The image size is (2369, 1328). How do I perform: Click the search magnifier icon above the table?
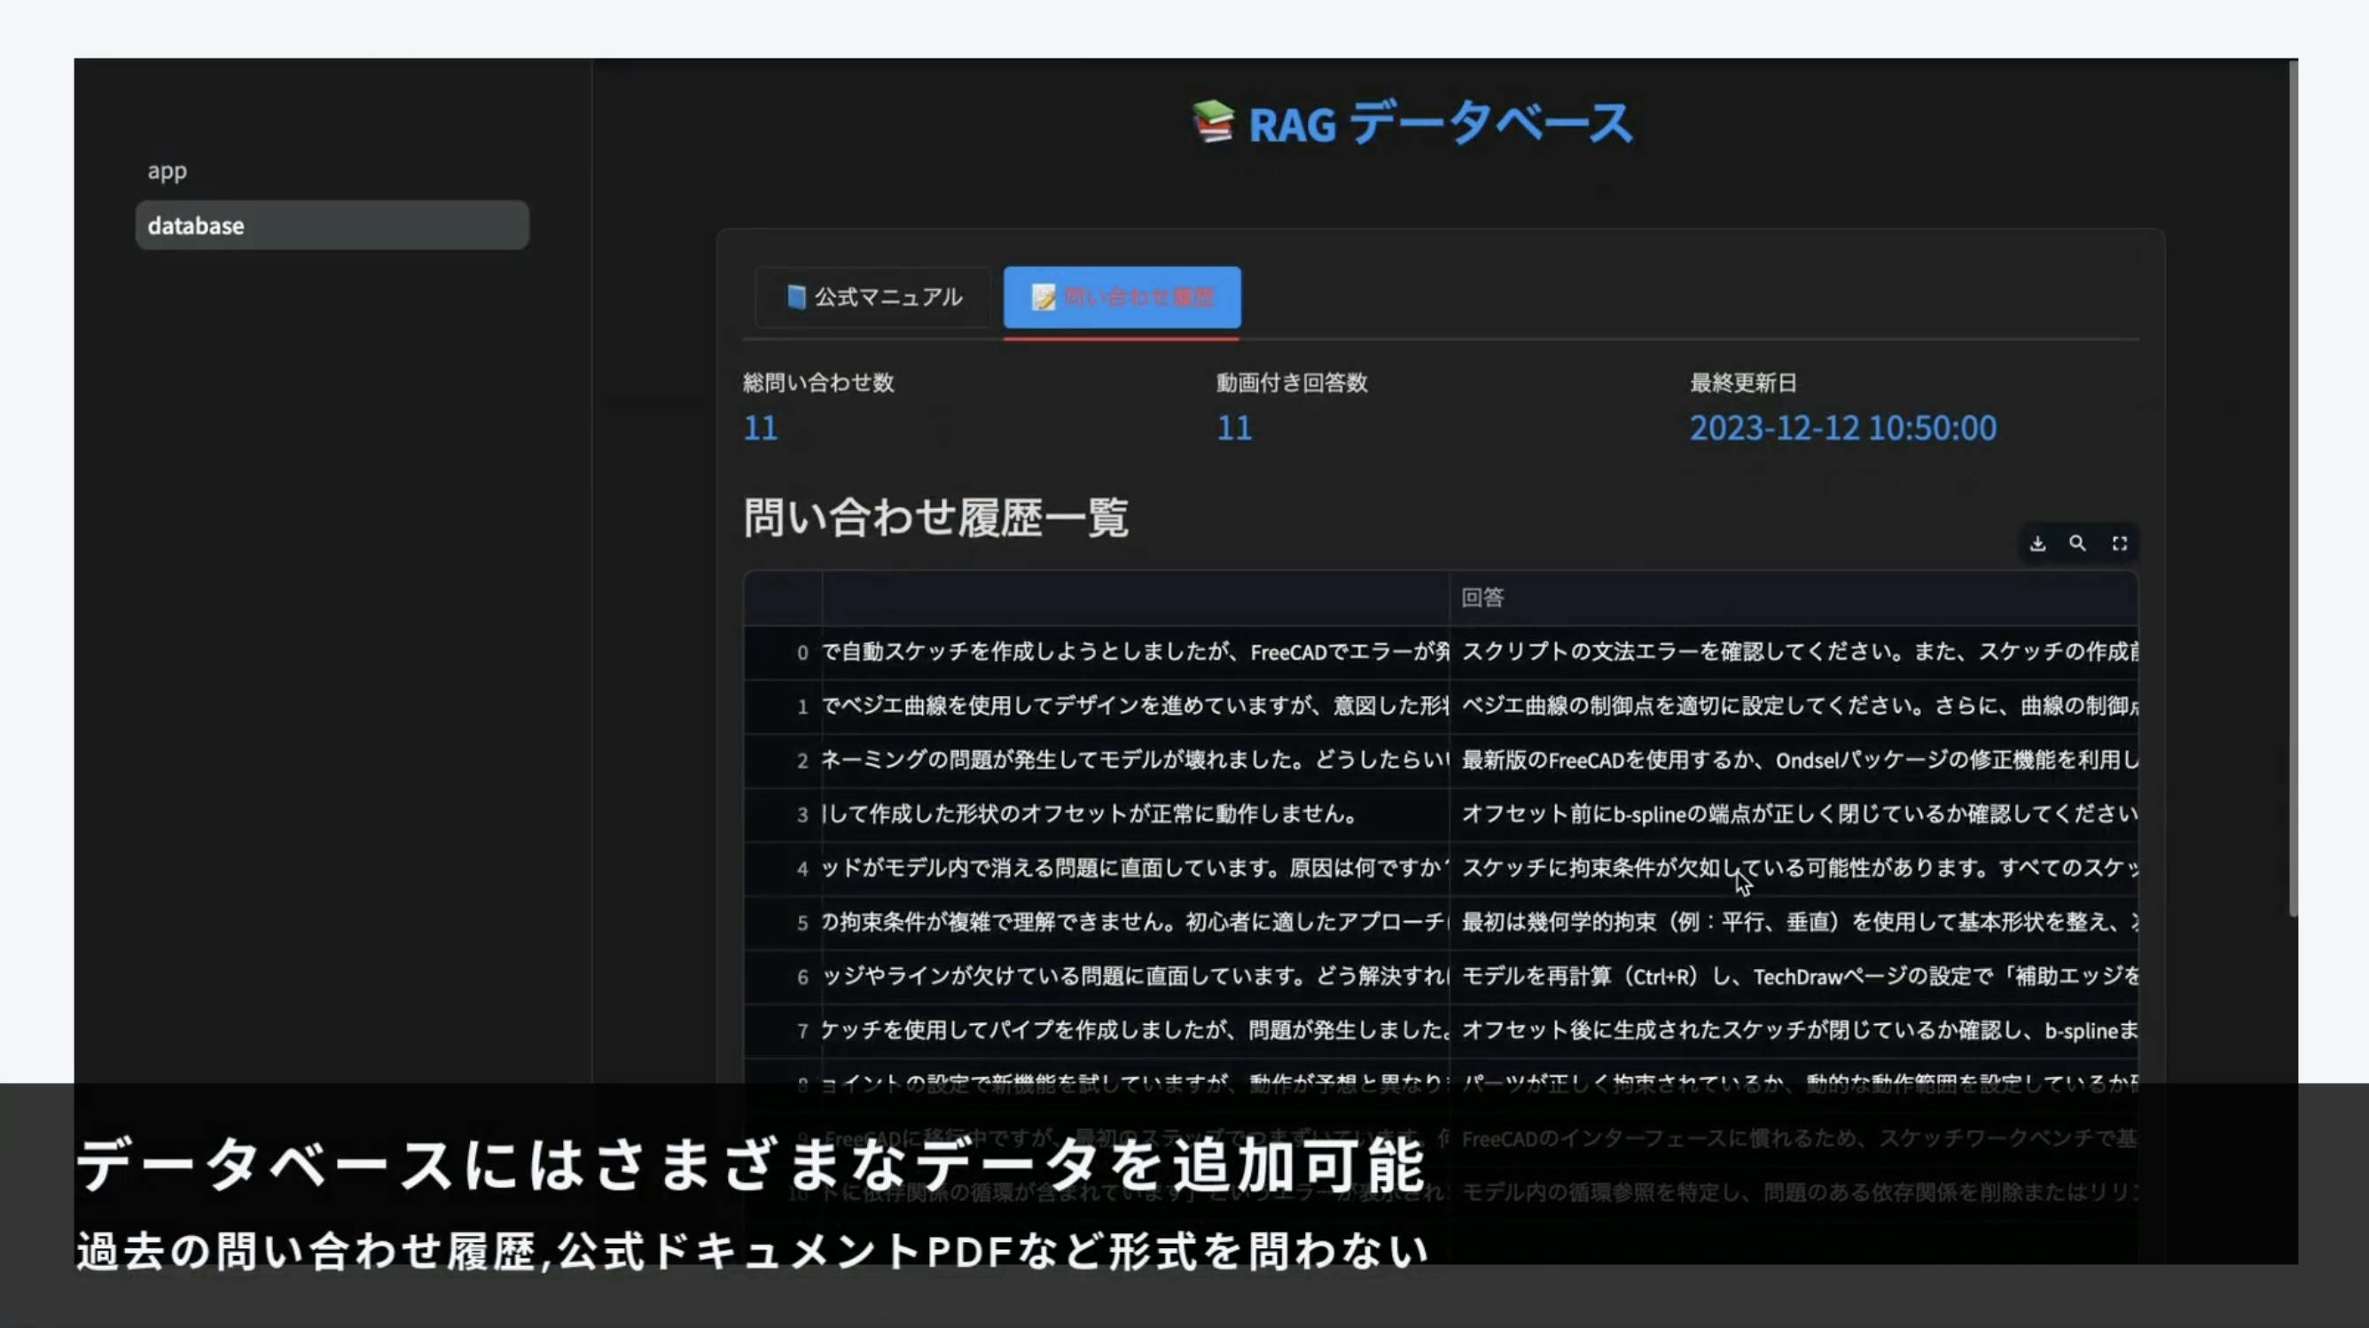point(2077,543)
